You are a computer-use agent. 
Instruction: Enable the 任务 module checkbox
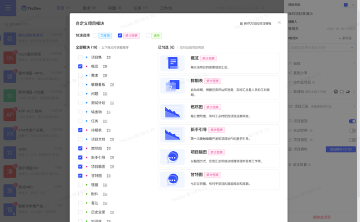coord(80,121)
